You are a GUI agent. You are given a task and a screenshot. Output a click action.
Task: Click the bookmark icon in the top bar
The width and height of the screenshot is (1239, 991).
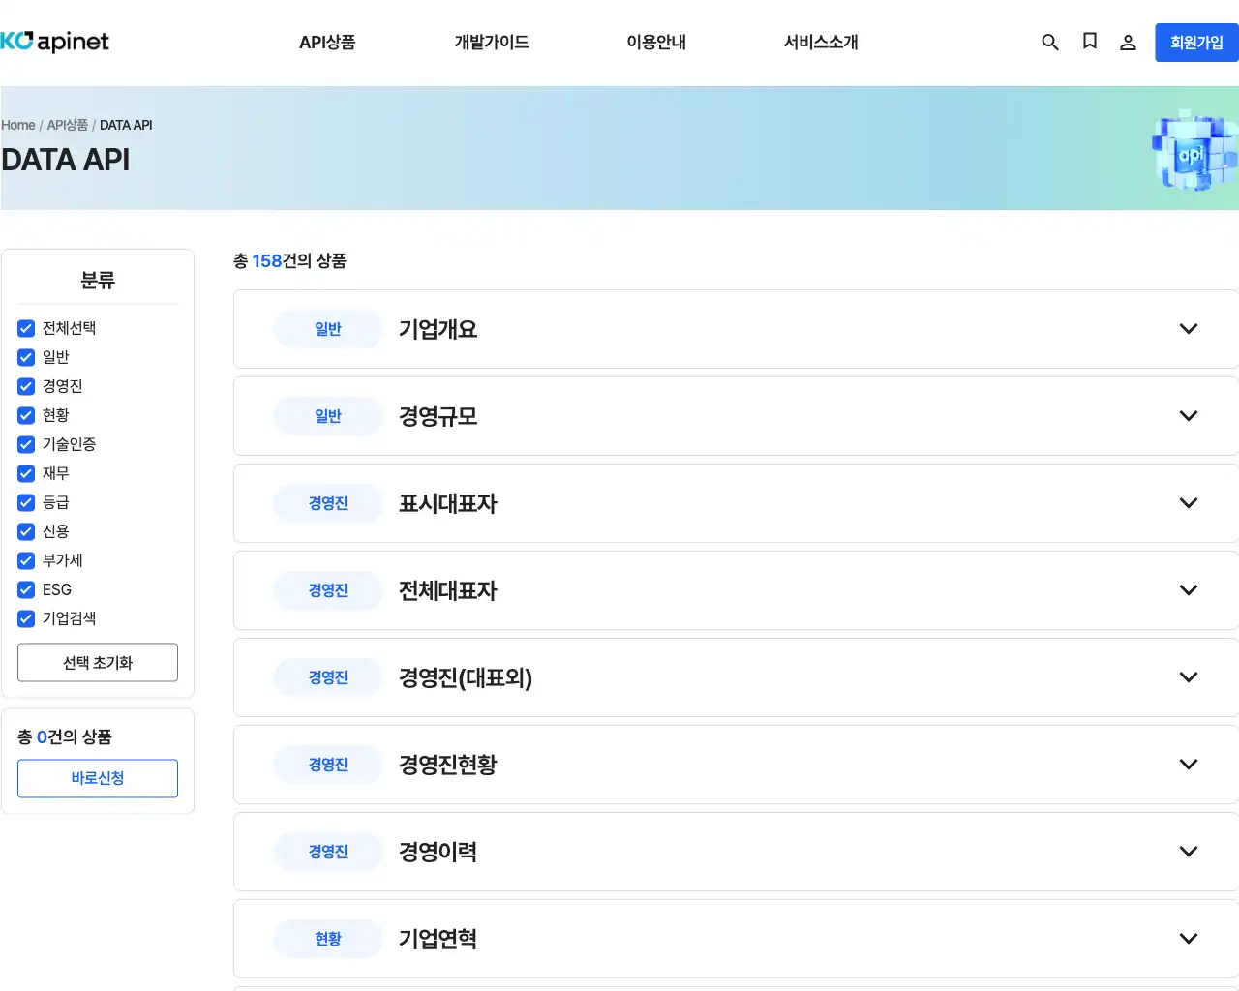click(x=1089, y=42)
